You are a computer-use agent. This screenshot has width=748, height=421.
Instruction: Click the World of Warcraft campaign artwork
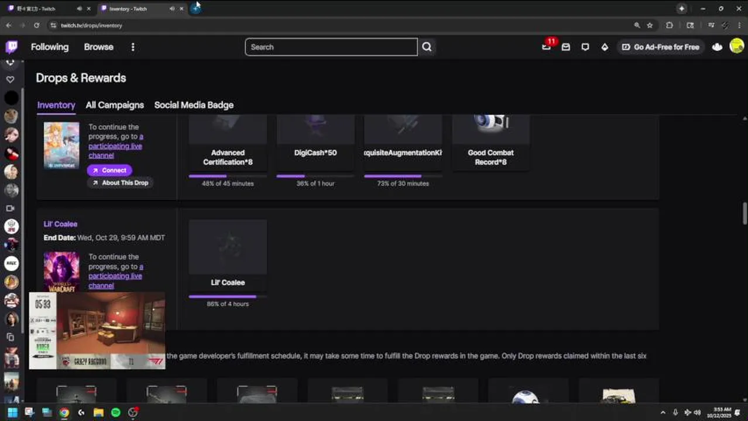coord(61,272)
